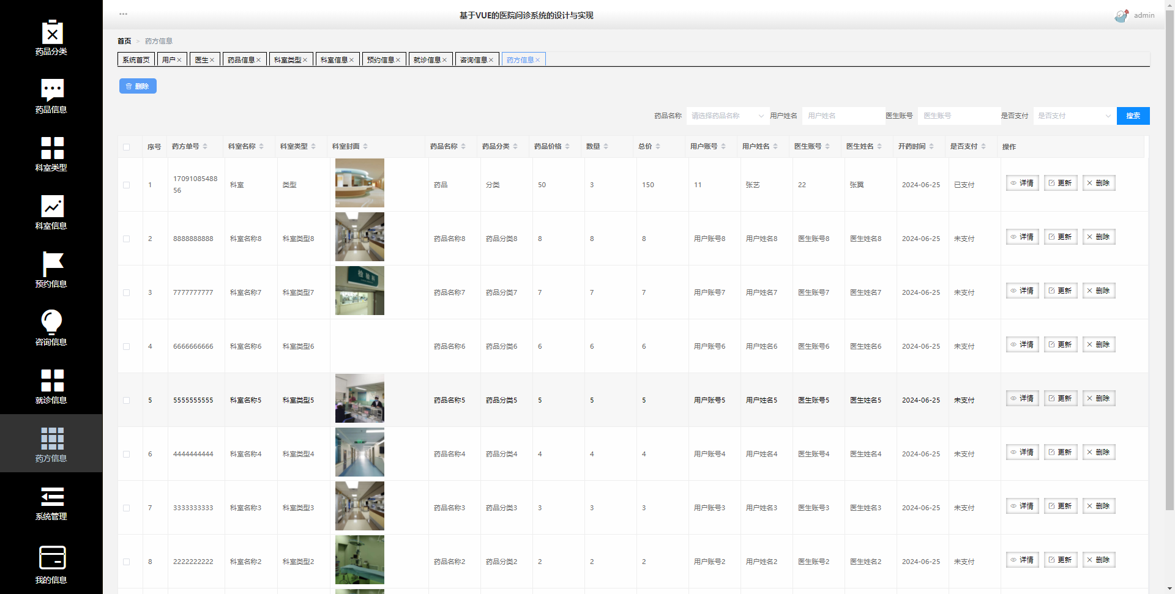Open 药品信息 chat bubble icon
This screenshot has width=1175, height=594.
pyautogui.click(x=52, y=90)
